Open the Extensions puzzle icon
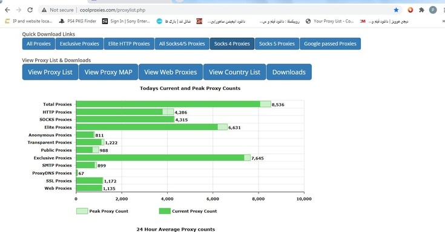 [x=421, y=10]
